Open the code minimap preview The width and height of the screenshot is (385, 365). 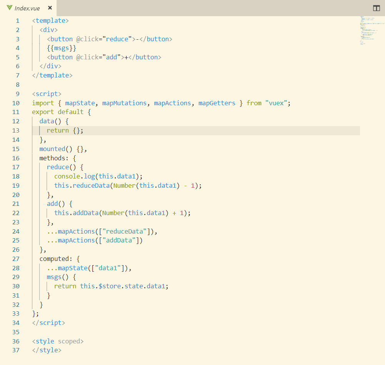click(x=372, y=31)
